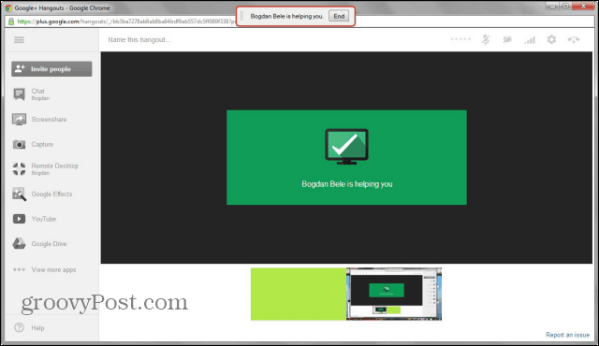599x346 pixels.
Task: Open the Google Effects icon
Action: [19, 195]
